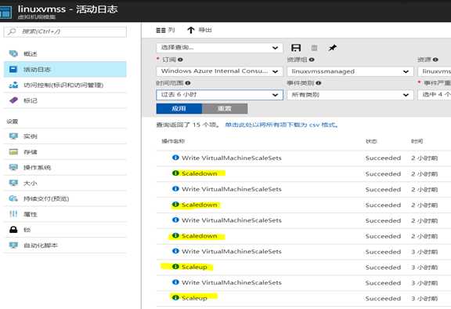Click the 导出 export arrow button
The width and height of the screenshot is (451, 309).
pyautogui.click(x=200, y=30)
